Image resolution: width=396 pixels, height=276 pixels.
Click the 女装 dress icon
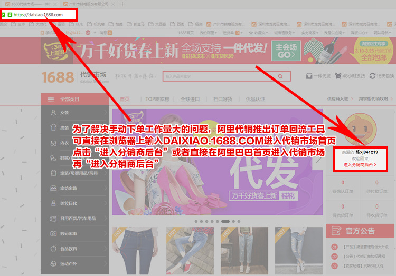[53, 113]
